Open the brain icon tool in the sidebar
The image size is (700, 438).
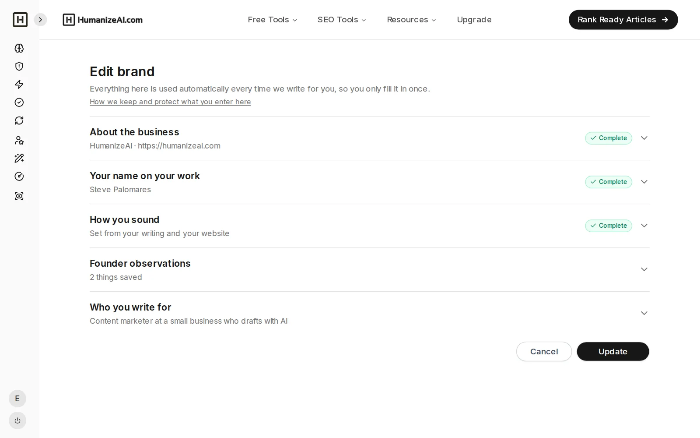tap(19, 48)
